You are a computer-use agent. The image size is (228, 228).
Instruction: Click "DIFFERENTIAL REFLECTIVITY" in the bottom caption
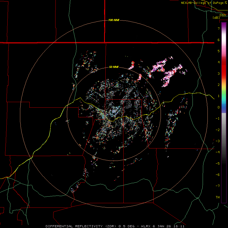[74, 226]
